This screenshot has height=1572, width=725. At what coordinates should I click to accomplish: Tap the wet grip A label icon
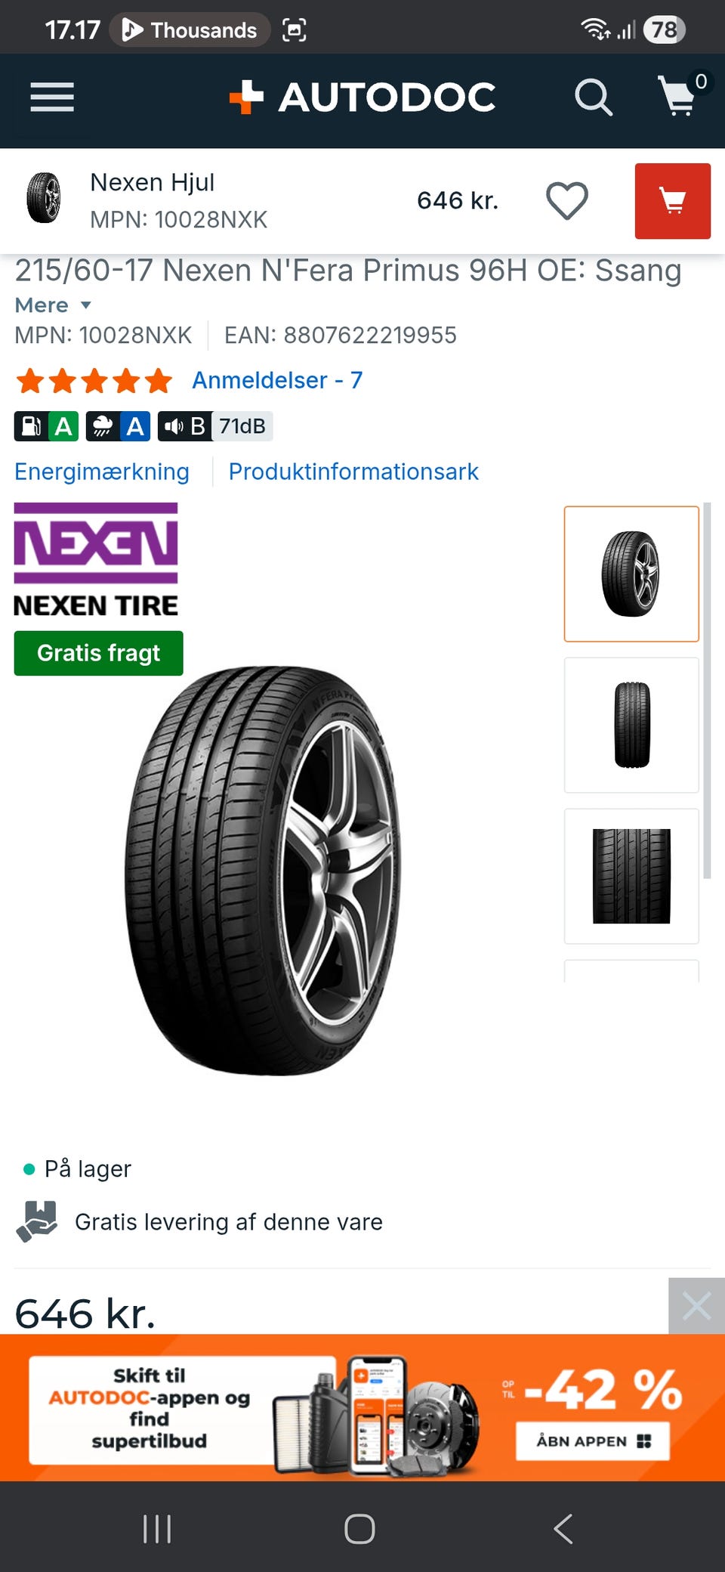[x=118, y=426]
